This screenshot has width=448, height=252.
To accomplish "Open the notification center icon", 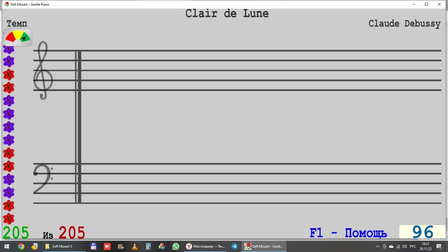I will (x=439, y=246).
